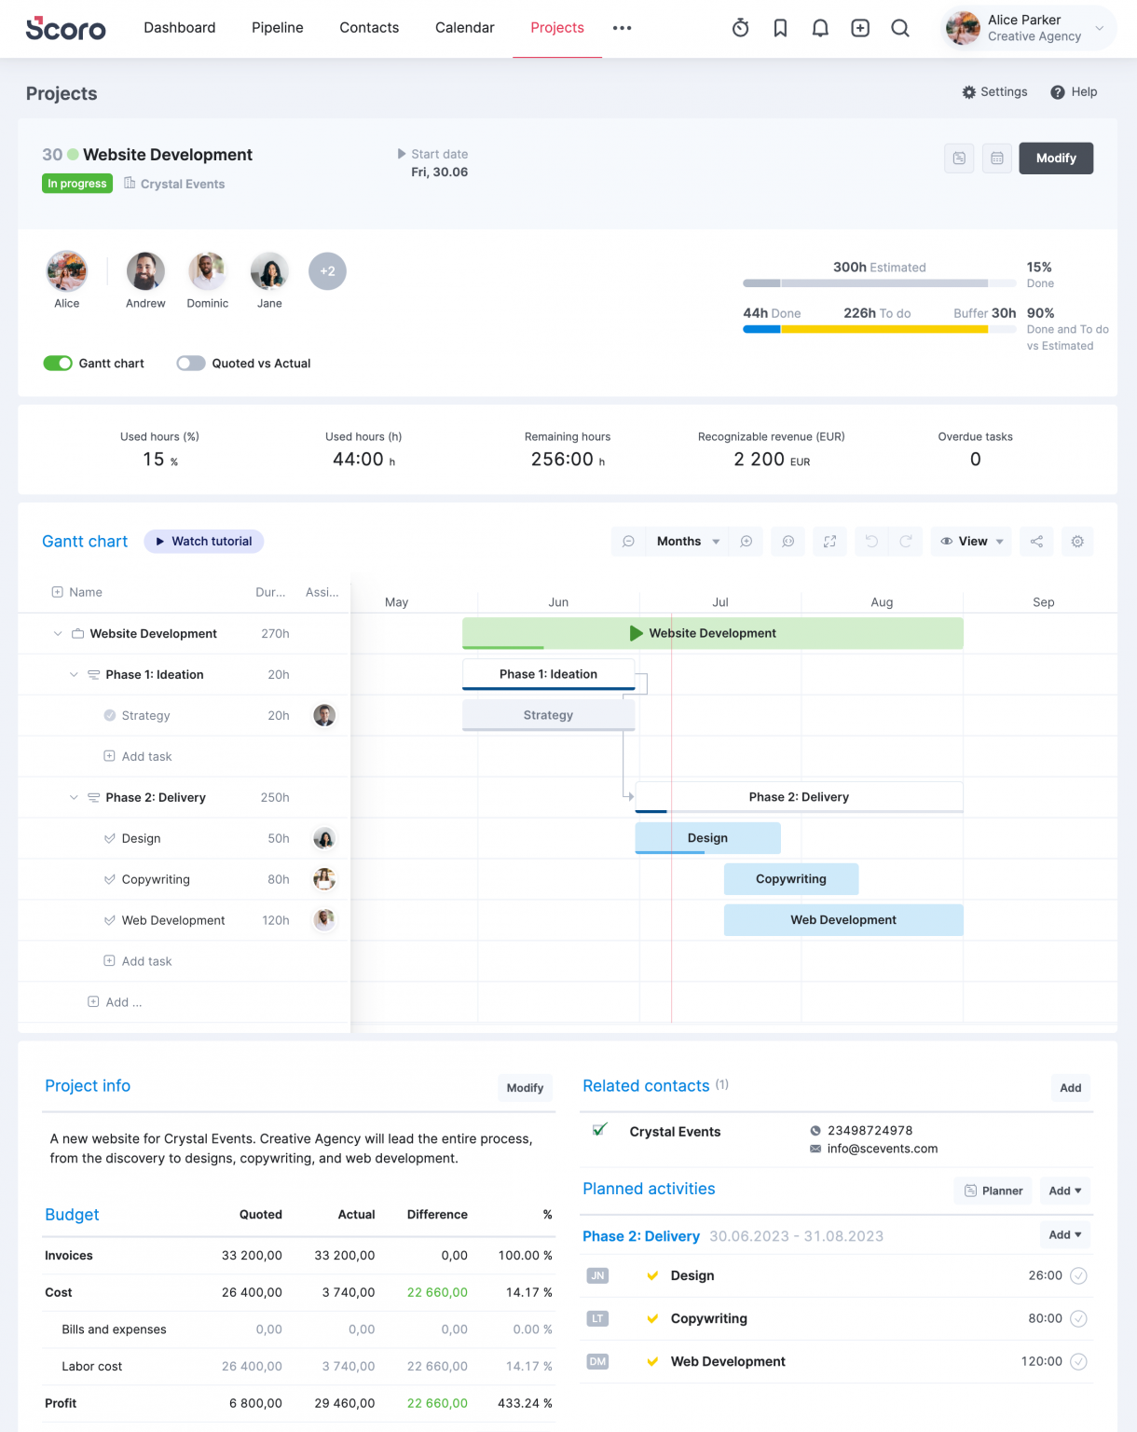This screenshot has width=1137, height=1432.
Task: Enable the Quoted vs Actual toggle
Action: (190, 363)
